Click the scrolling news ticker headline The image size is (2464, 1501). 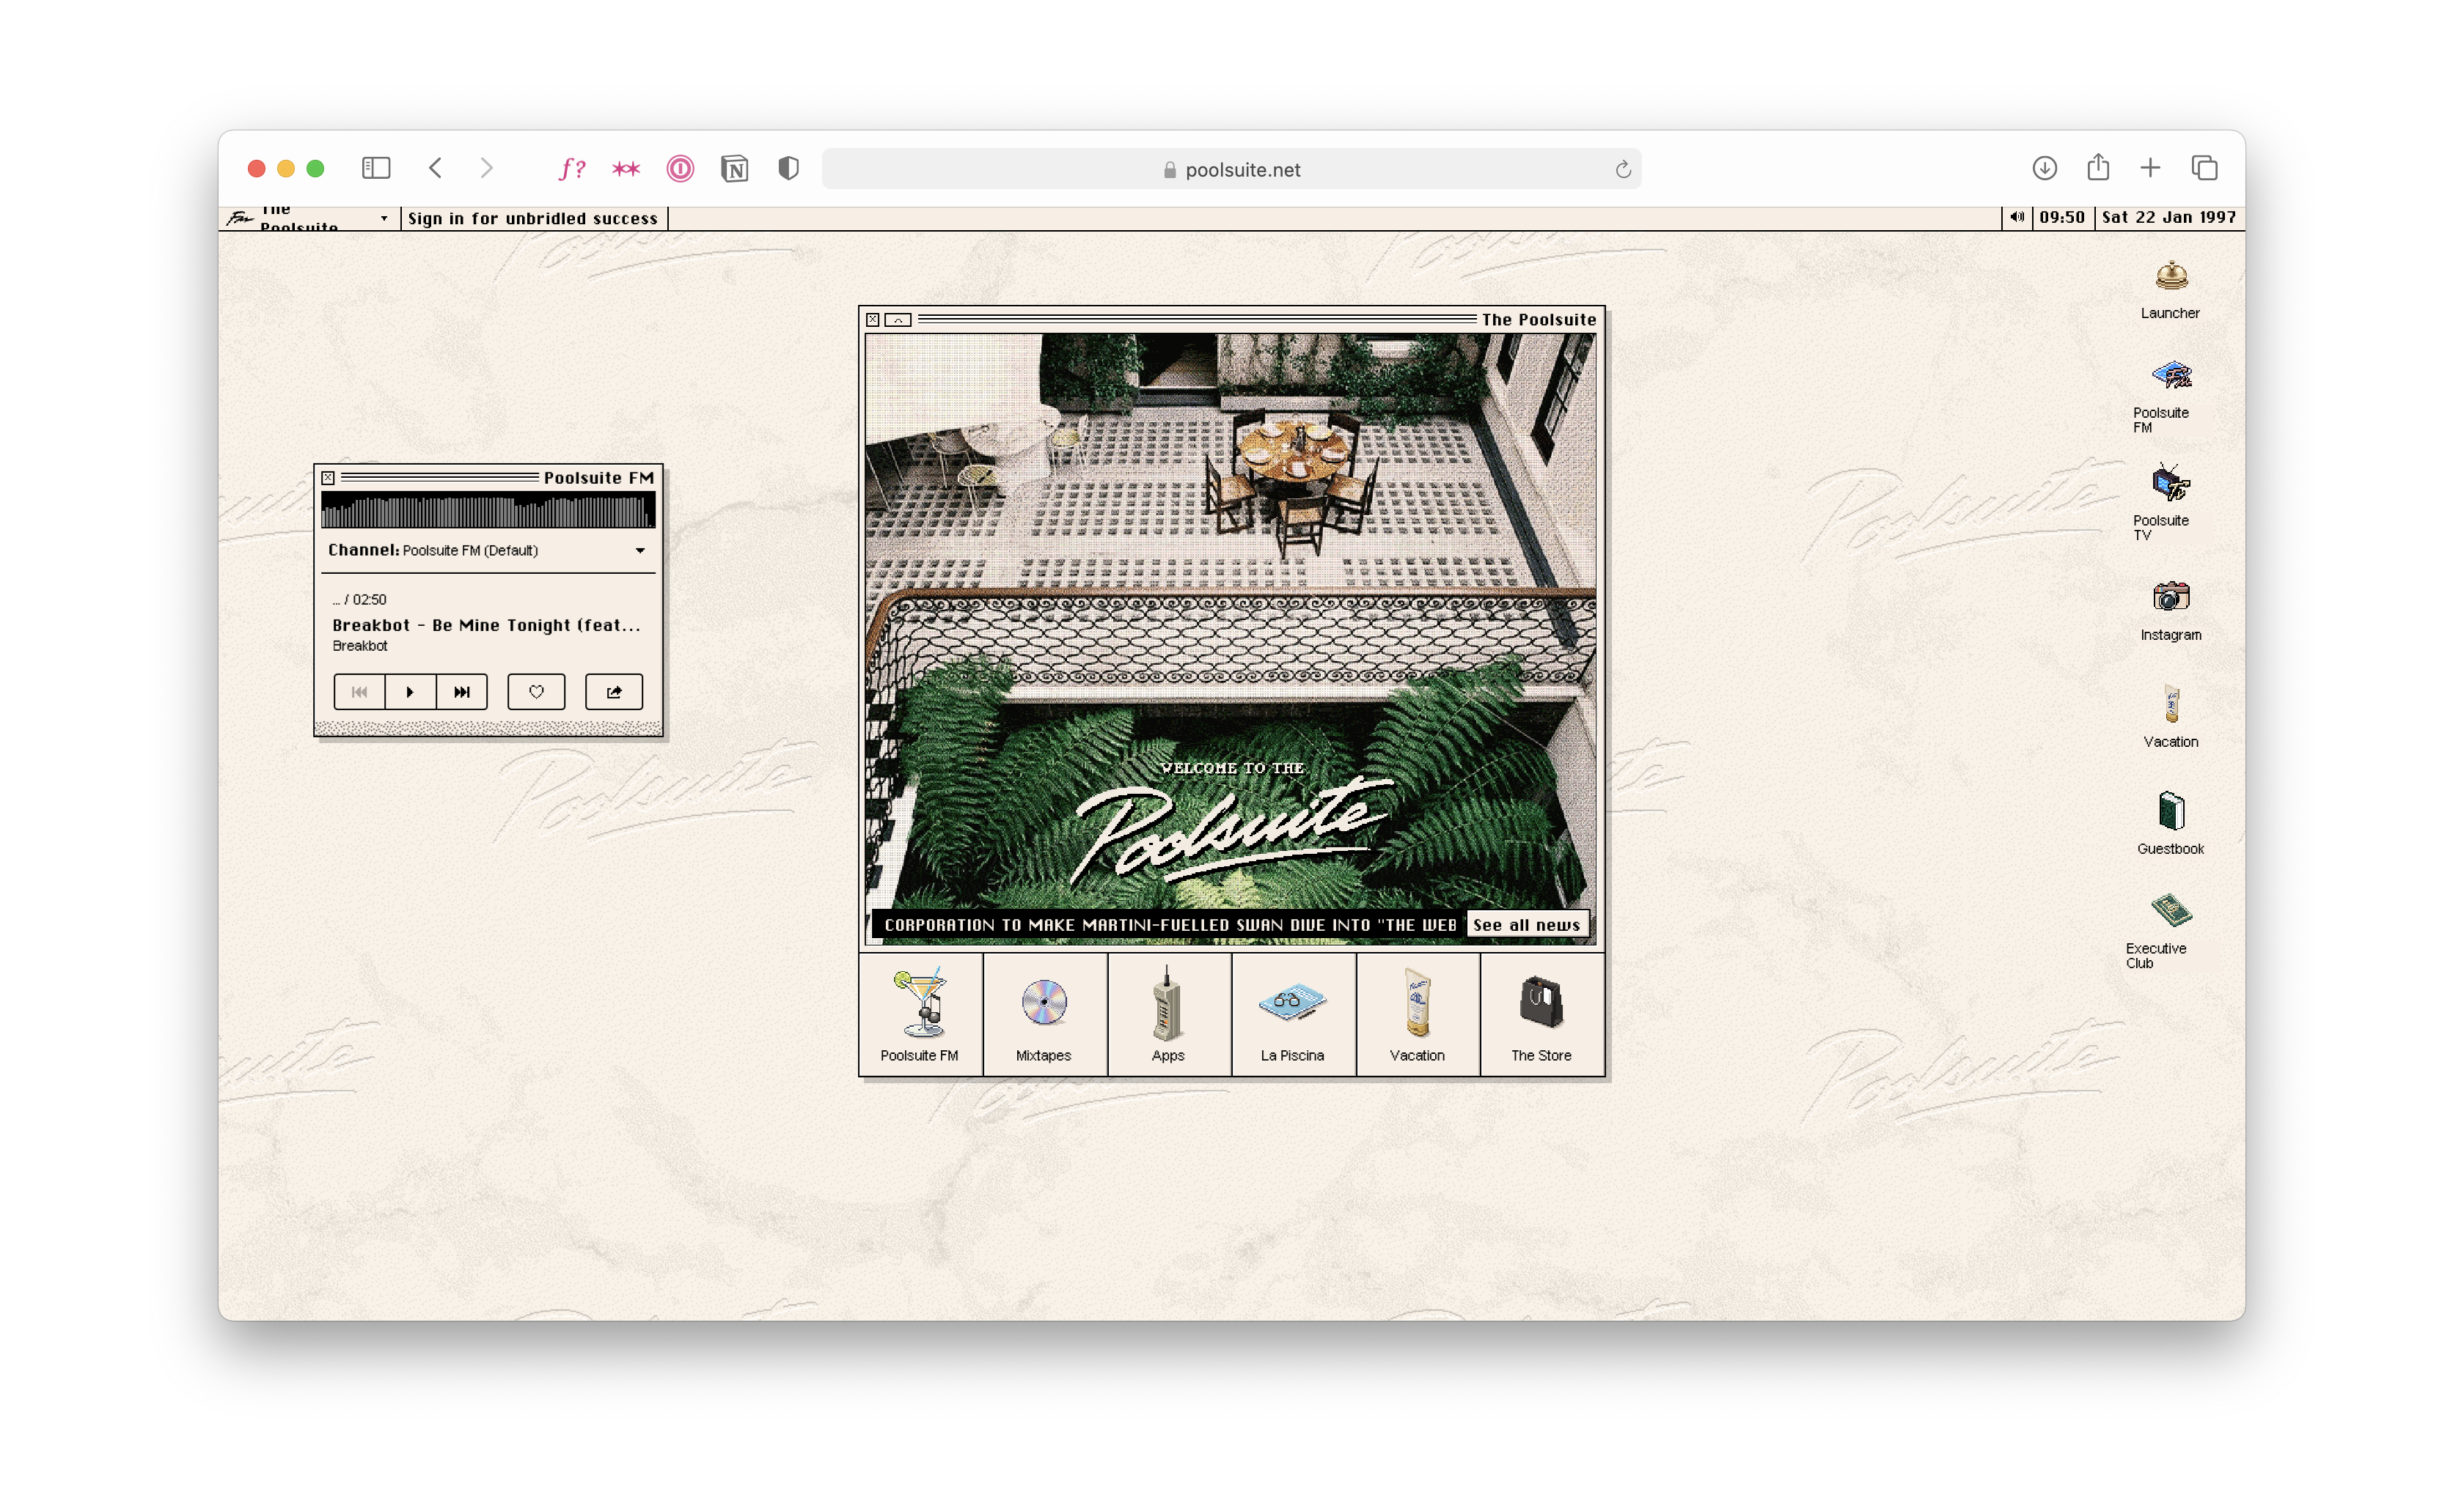pyautogui.click(x=1168, y=924)
